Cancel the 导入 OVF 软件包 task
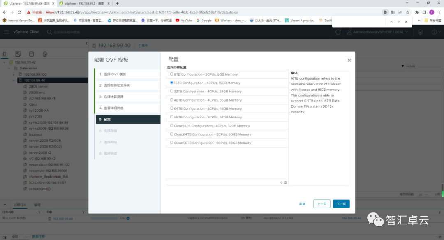Image resolution: width=444 pixels, height=240 pixels. coord(128,218)
